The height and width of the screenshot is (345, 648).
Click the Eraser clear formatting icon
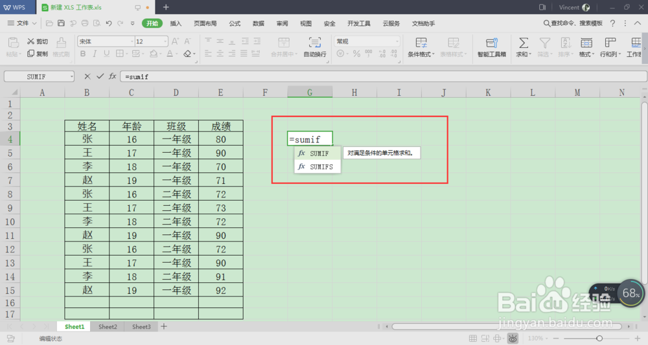tap(187, 54)
